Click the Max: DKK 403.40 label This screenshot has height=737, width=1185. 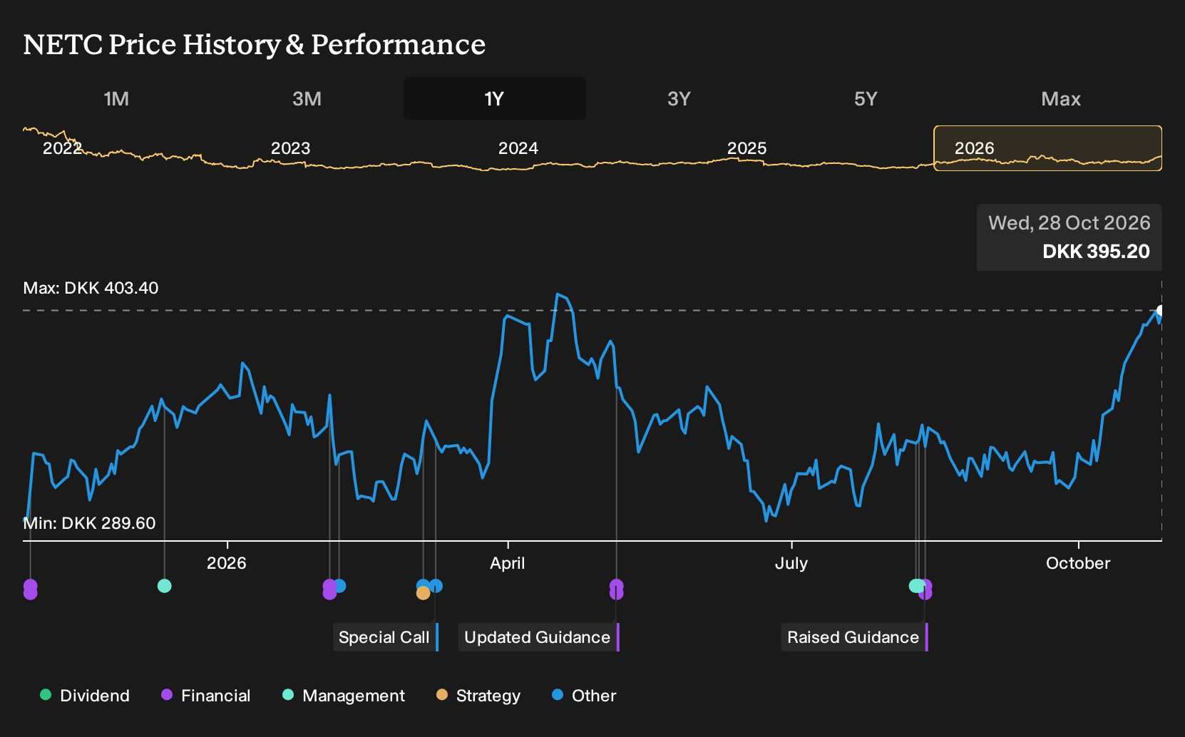point(91,288)
